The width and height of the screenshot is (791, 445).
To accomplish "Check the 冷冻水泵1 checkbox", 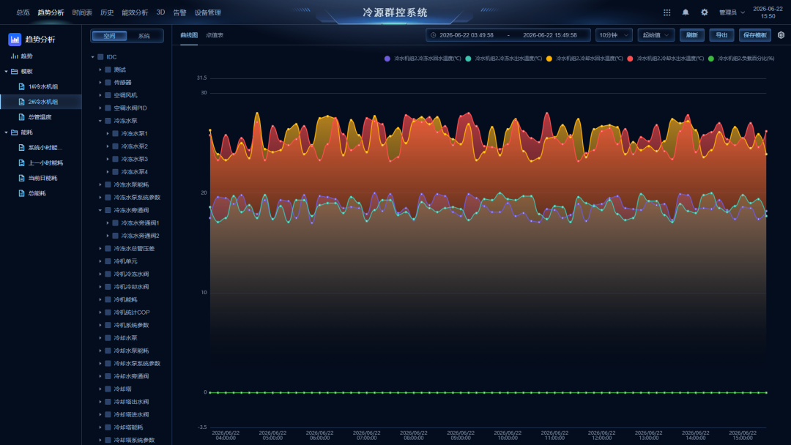I will [x=116, y=133].
